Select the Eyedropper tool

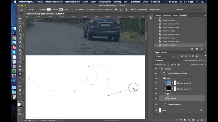click(20, 38)
